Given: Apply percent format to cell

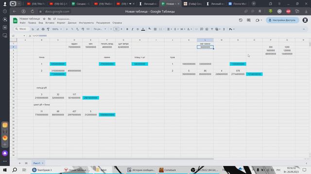Looking at the screenshot, I should tap(72, 29).
